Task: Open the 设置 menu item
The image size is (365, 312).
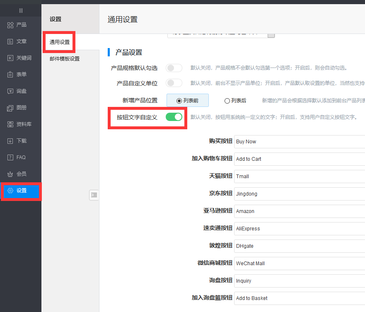Action: click(x=21, y=191)
